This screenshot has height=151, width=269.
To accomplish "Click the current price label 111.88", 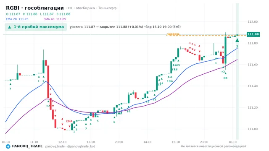I will tap(253, 34).
